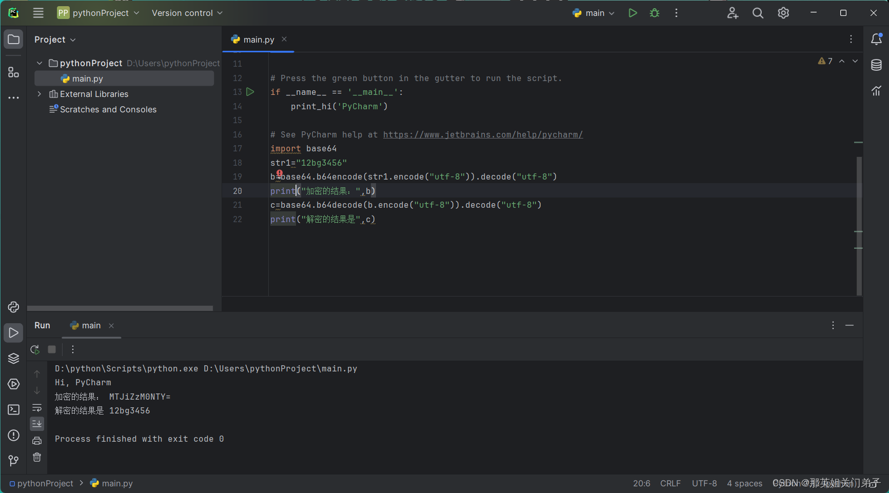Click pythonProject breadcrumb in status bar
This screenshot has width=889, height=493.
(41, 483)
